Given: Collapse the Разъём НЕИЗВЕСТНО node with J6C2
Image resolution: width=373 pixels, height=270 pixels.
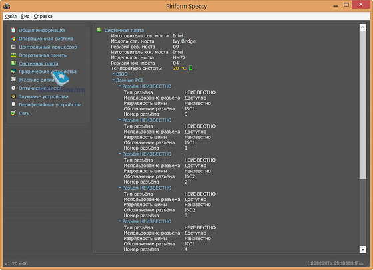Looking at the screenshot, I should click(120, 154).
